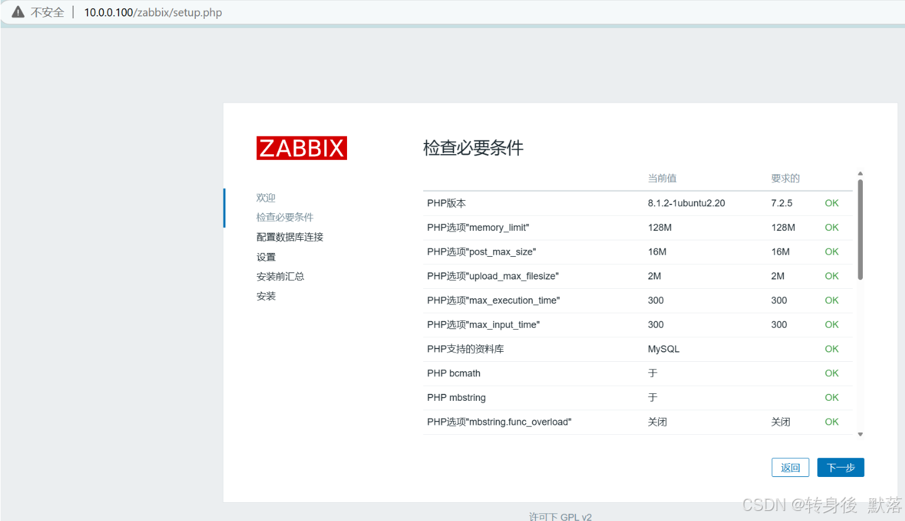Select the 检查必要条件 step
905x521 pixels.
pos(285,217)
